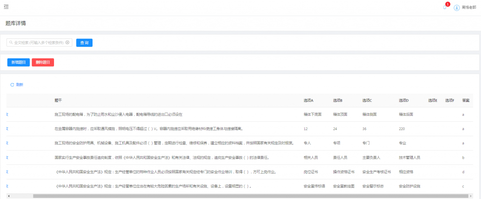Click the 查询 search button
This screenshot has width=481, height=199.
pyautogui.click(x=84, y=43)
